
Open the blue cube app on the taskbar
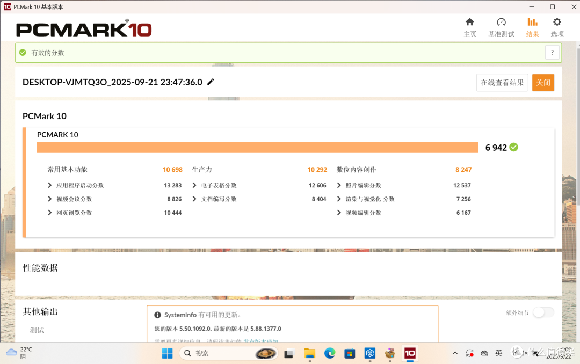[x=370, y=354]
